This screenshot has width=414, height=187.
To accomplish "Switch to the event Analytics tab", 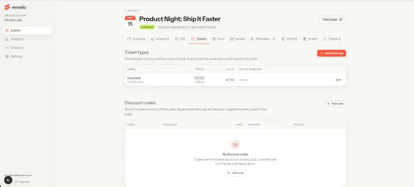I will [160, 39].
